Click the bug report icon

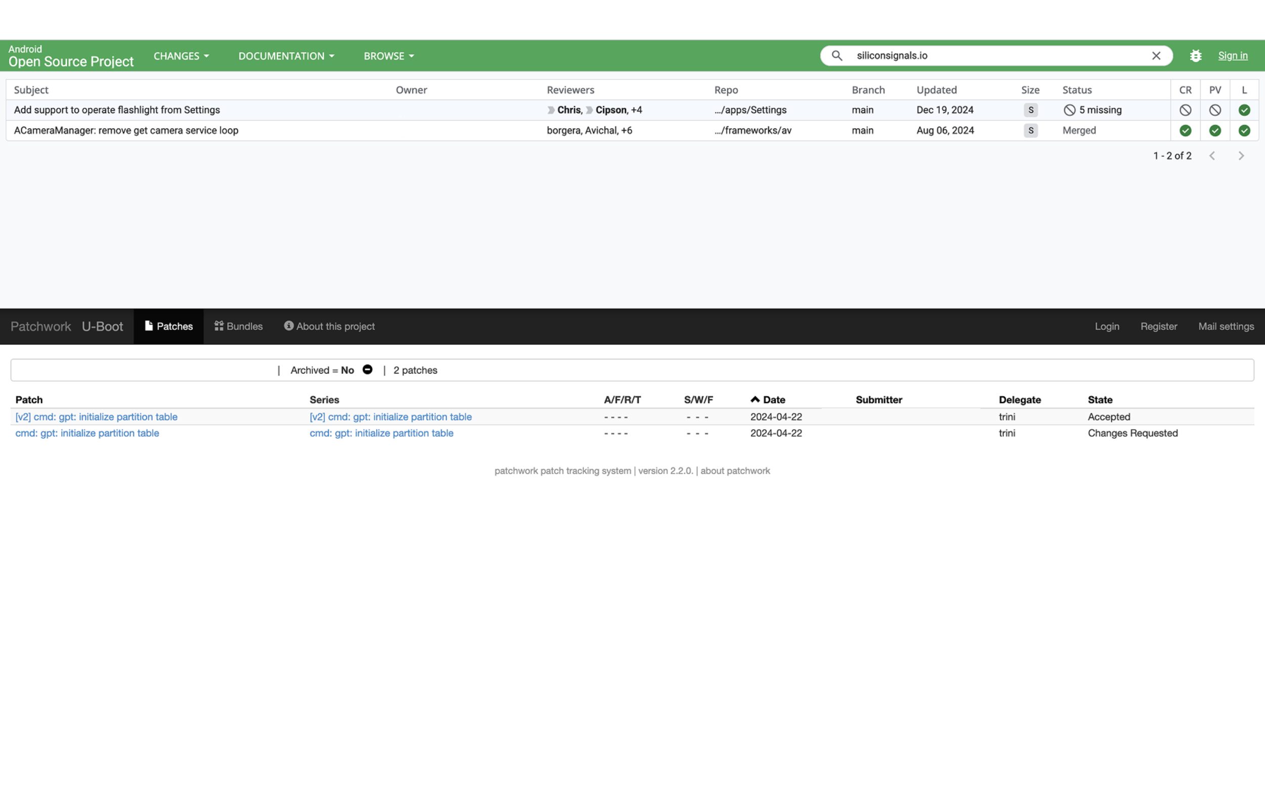[1196, 56]
